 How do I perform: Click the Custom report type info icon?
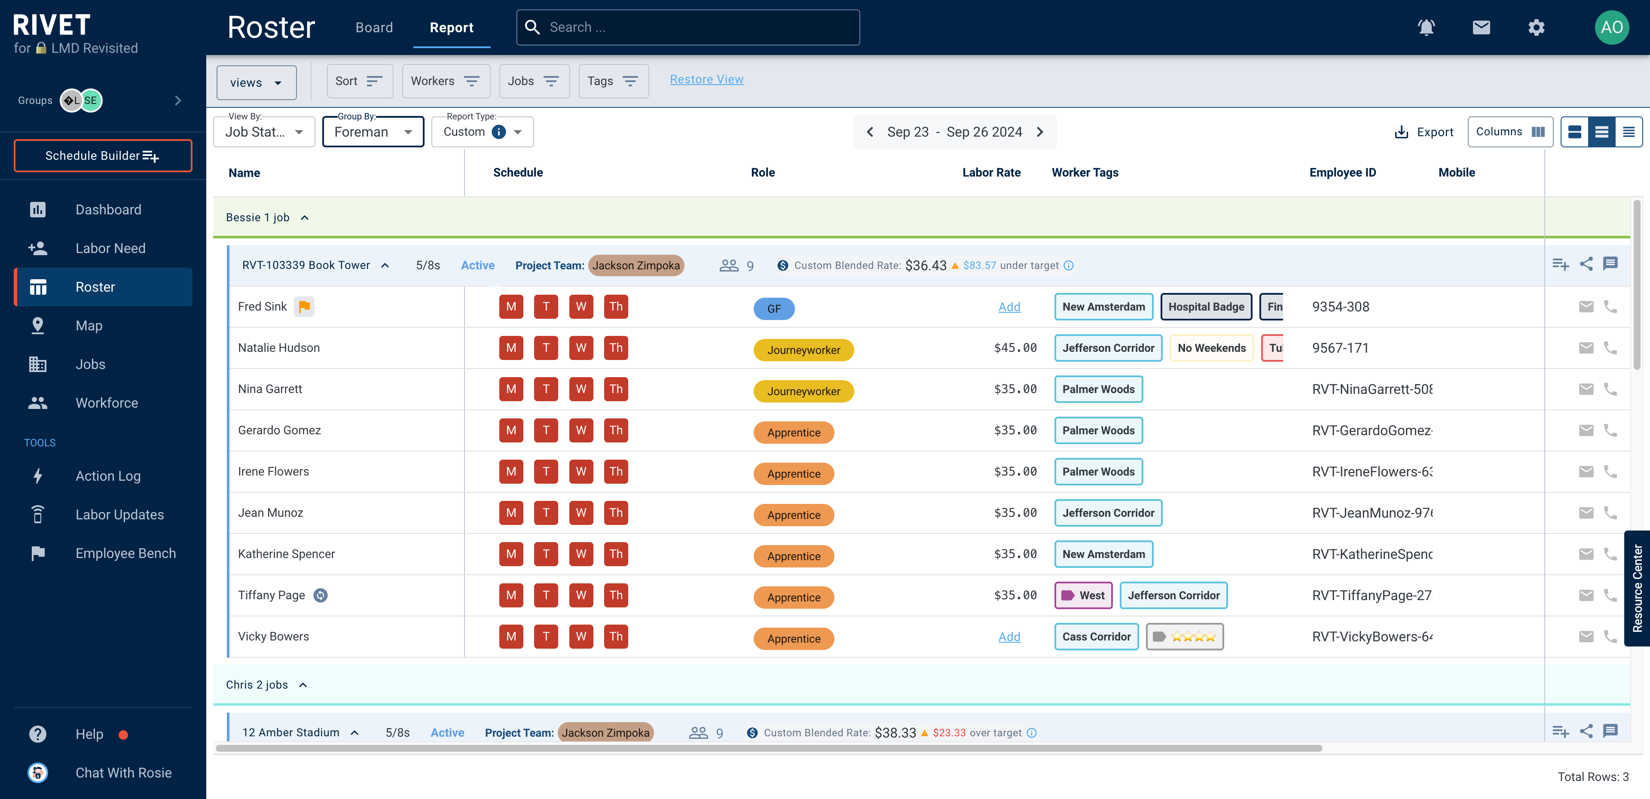click(498, 132)
